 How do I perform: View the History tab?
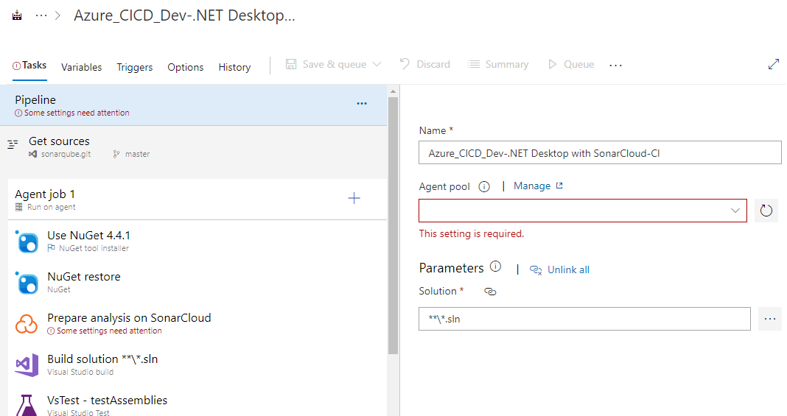pyautogui.click(x=234, y=67)
